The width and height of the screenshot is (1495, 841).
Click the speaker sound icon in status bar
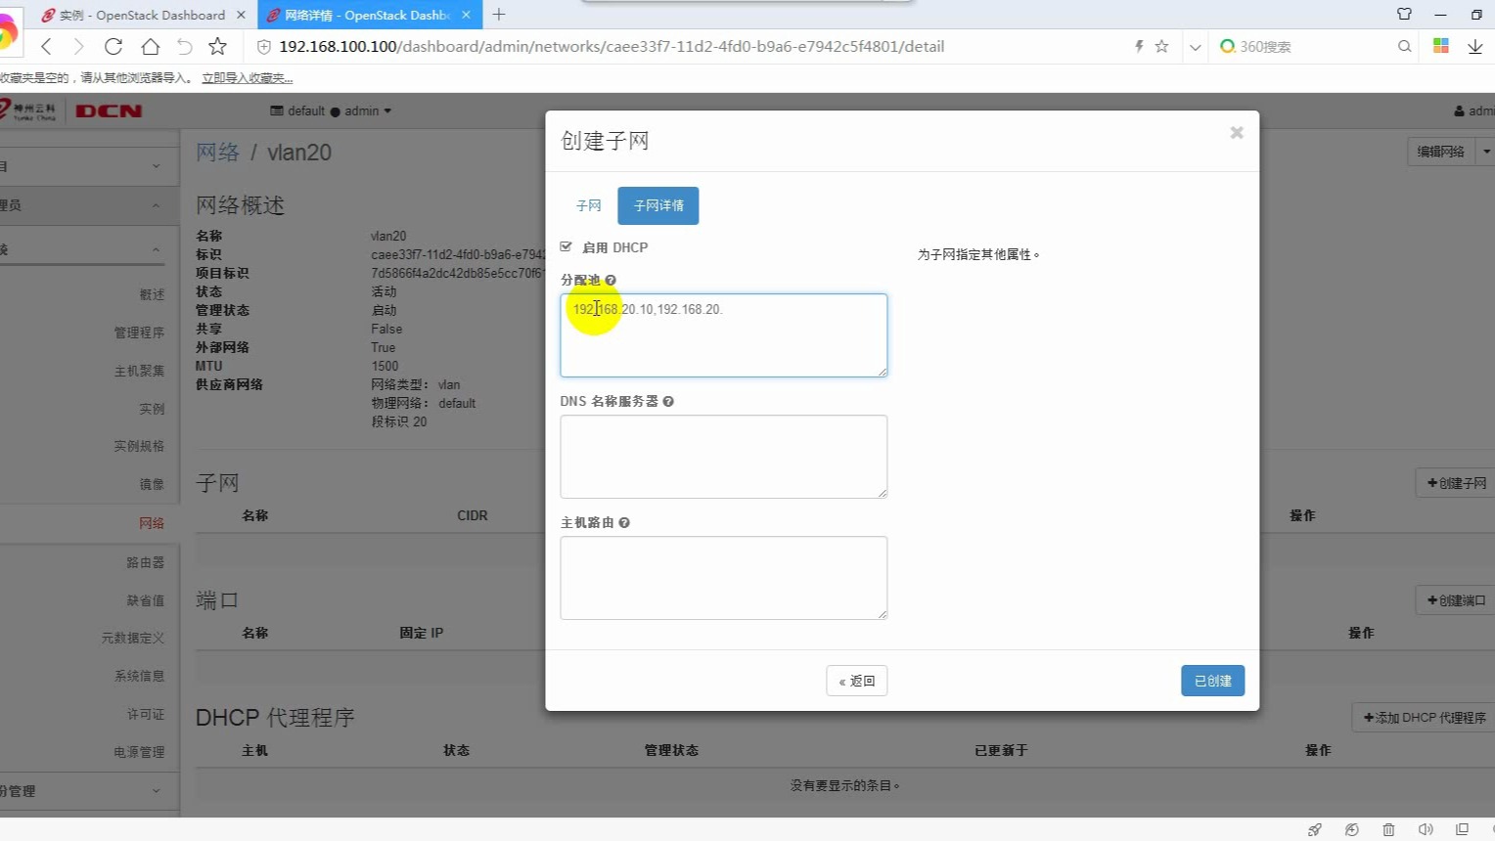click(x=1426, y=829)
